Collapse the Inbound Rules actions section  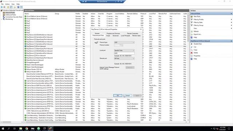click(x=232, y=13)
